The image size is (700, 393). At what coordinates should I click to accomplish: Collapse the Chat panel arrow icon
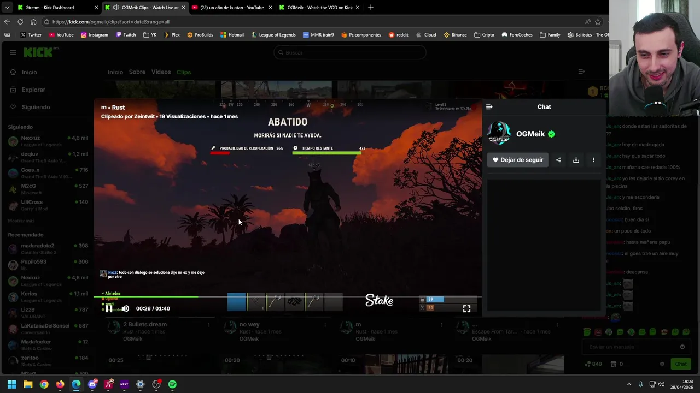click(489, 107)
